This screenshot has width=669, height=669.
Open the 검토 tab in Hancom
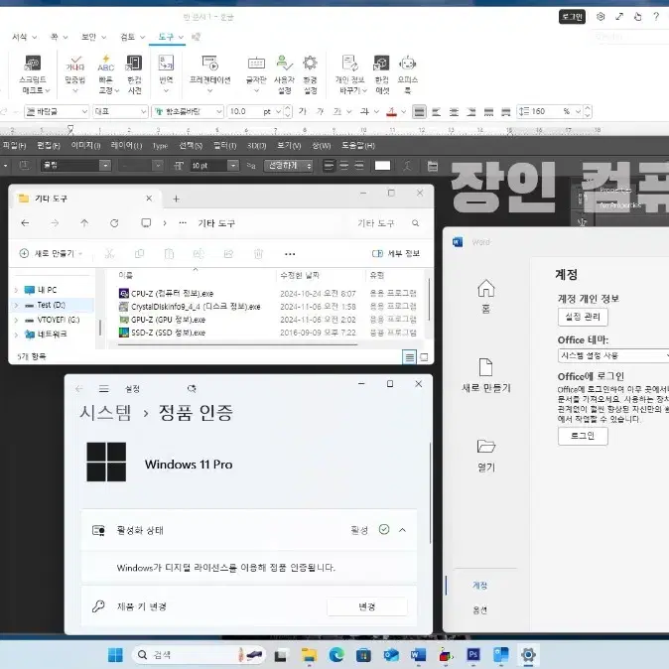[x=132, y=37]
